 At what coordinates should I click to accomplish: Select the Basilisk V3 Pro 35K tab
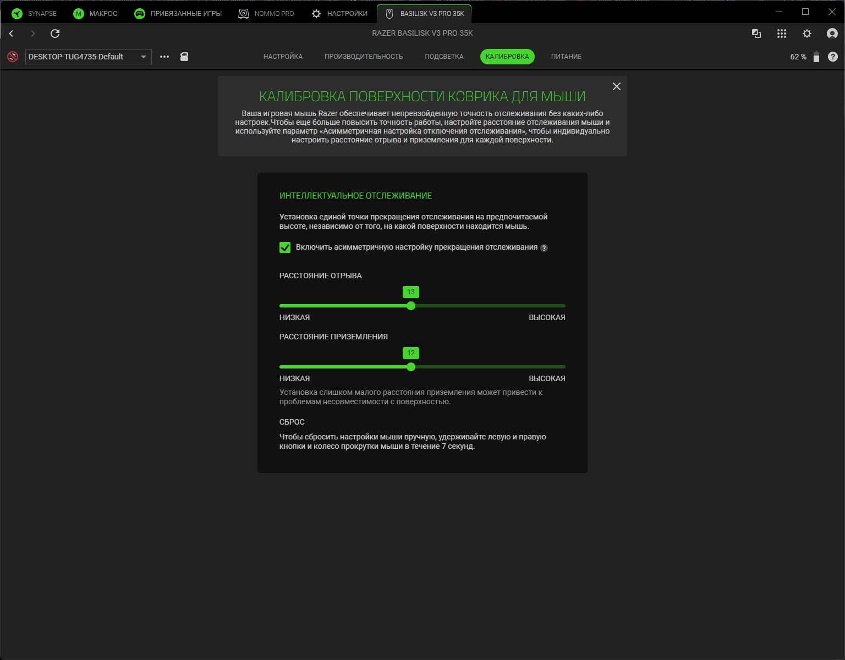tap(424, 13)
